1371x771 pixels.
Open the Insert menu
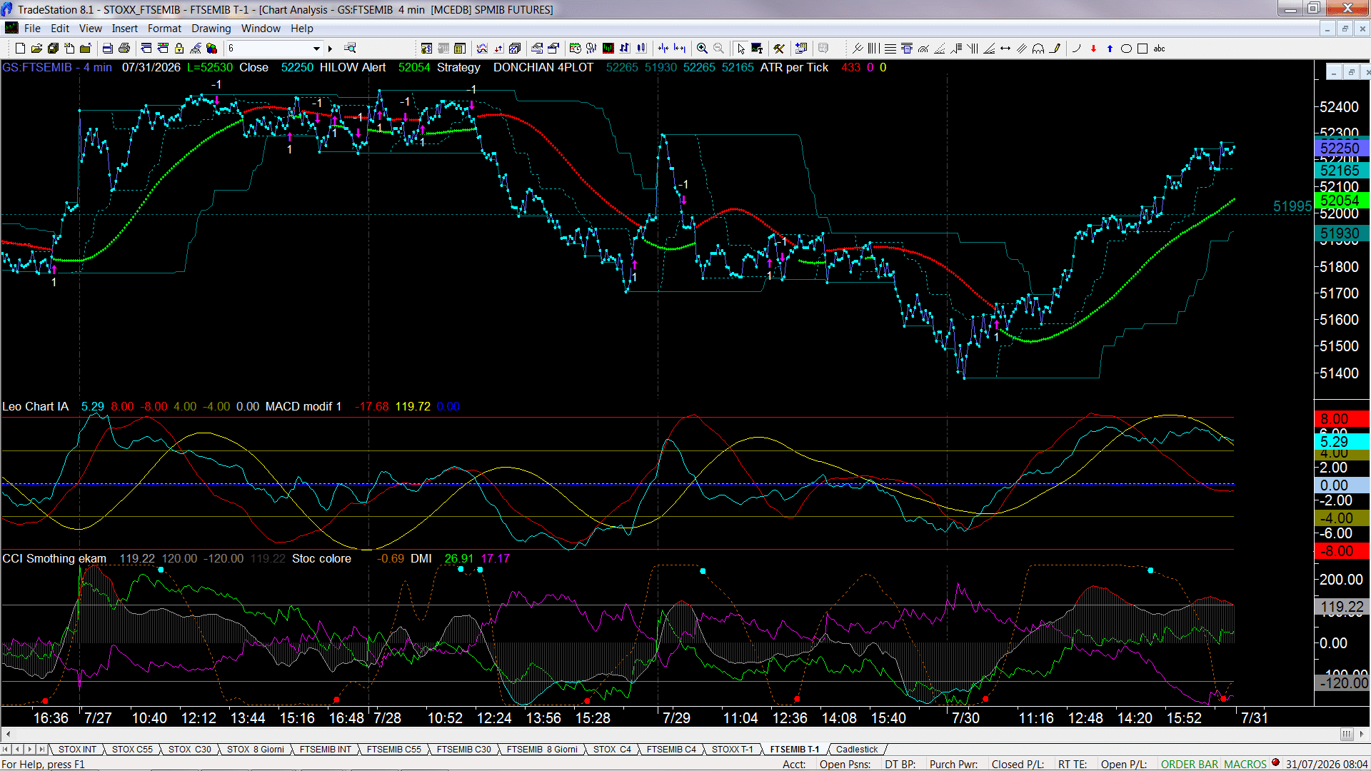click(x=124, y=29)
